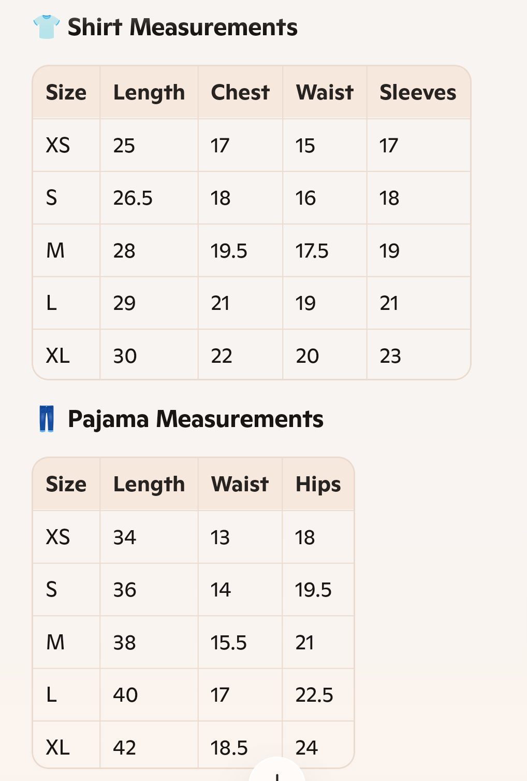
Task: Select the Shirt Measurements heading
Action: [x=182, y=27]
